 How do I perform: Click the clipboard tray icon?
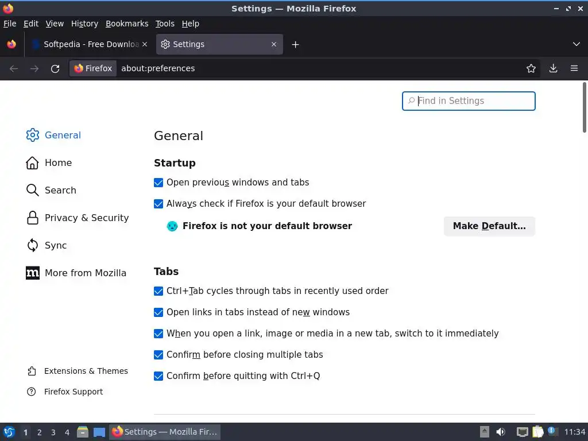point(537,432)
